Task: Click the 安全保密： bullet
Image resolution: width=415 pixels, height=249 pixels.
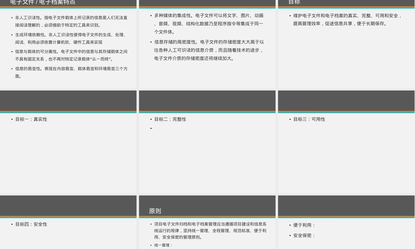Action: click(x=304, y=235)
